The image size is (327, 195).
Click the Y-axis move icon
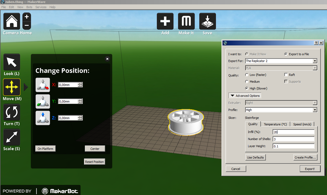(x=43, y=101)
